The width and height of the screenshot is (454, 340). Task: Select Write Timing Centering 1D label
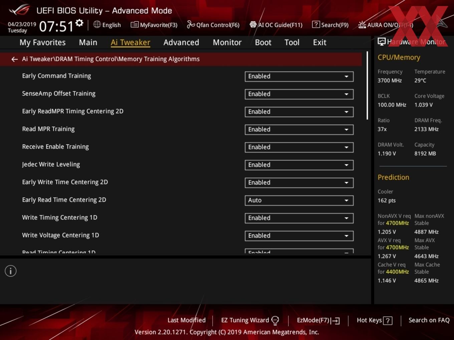click(x=60, y=217)
